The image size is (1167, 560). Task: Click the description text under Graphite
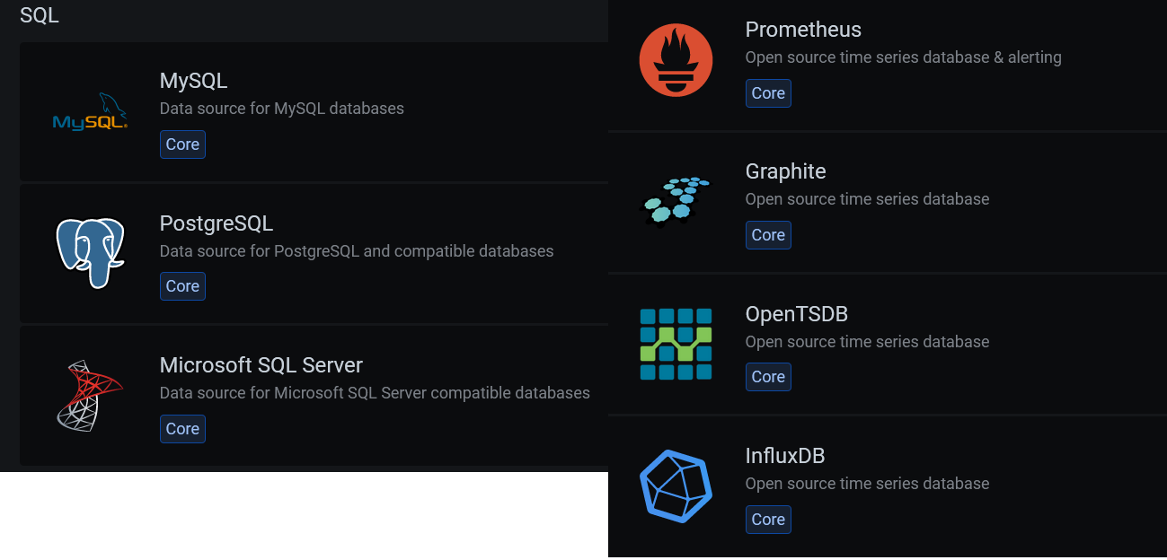point(867,199)
